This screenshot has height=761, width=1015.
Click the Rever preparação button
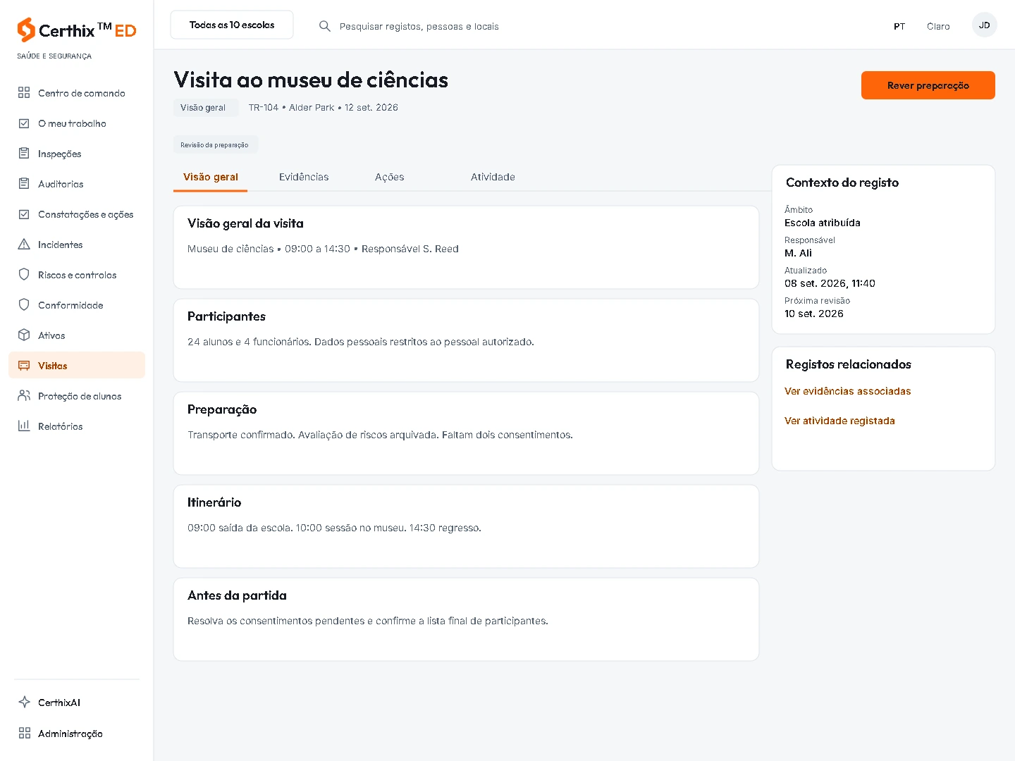pyautogui.click(x=928, y=85)
